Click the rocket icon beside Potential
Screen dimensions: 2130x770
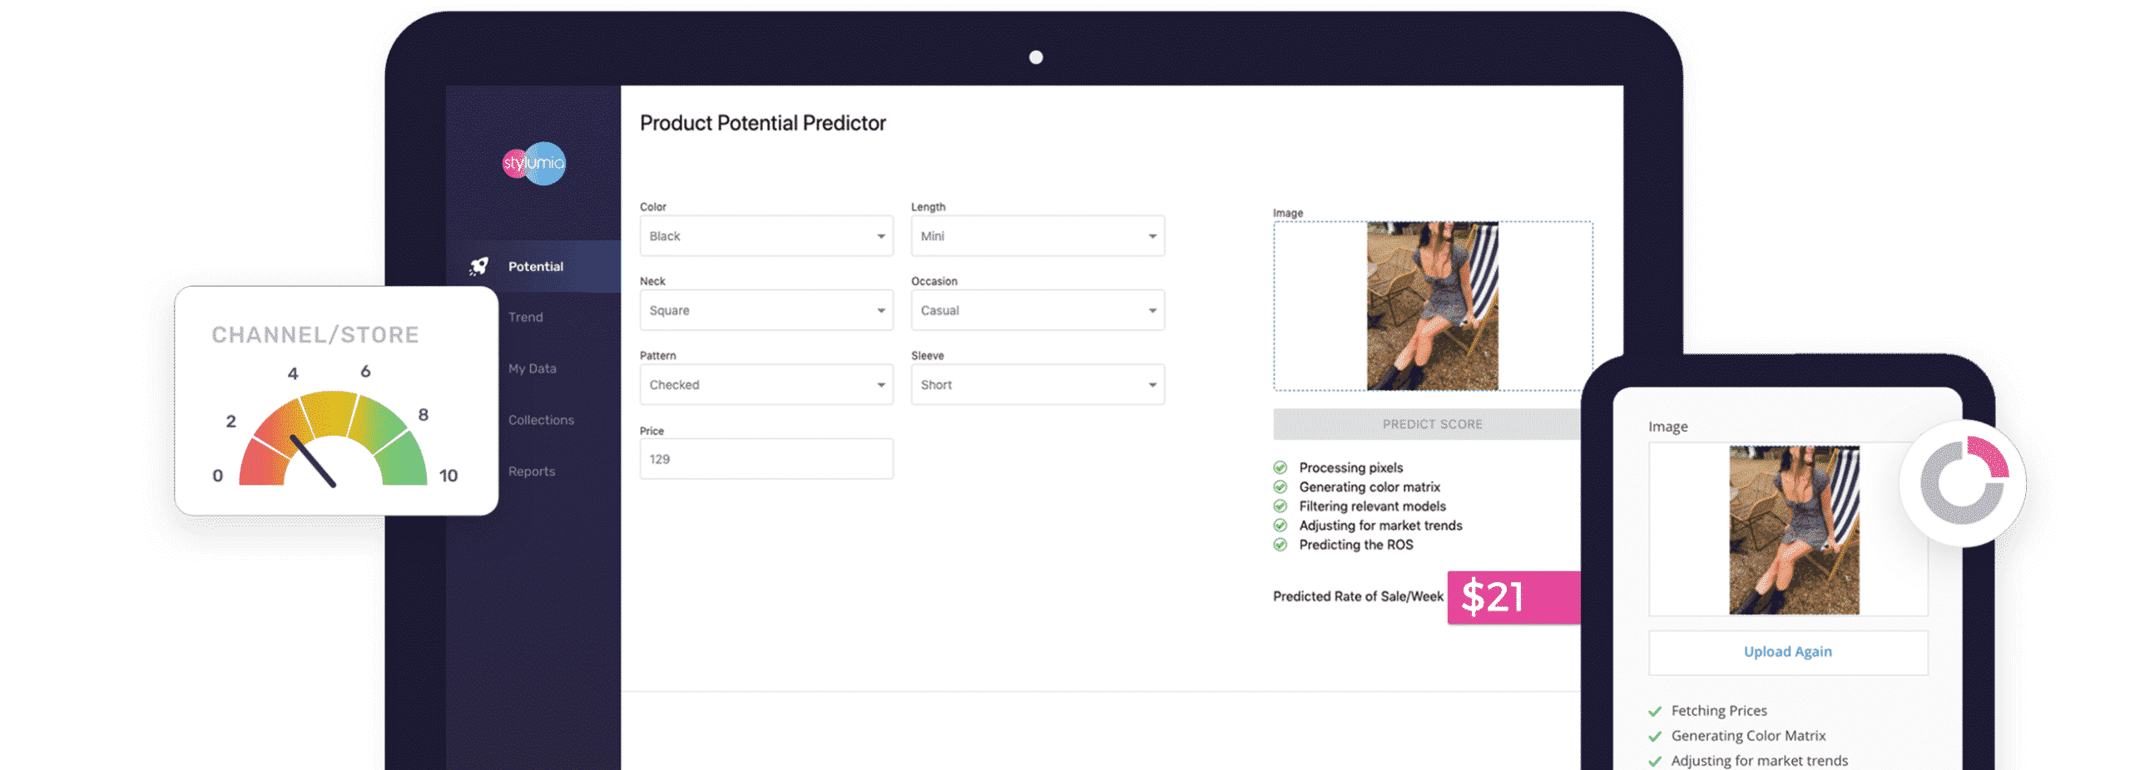(x=478, y=266)
